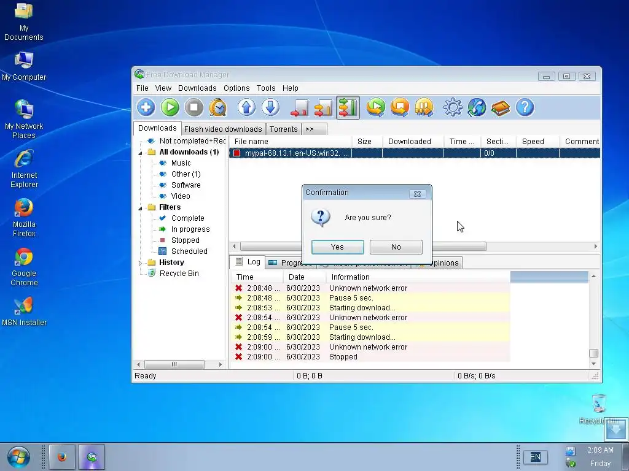Viewport: 629px width, 471px height.
Task: Stop download with gray stop icon
Action: (x=194, y=107)
